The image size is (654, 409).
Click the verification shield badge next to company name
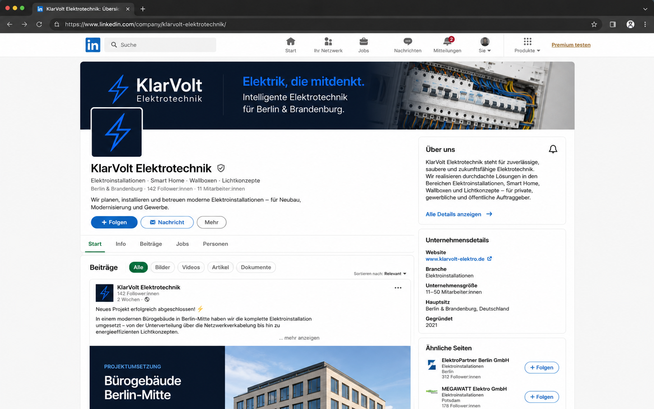(221, 168)
